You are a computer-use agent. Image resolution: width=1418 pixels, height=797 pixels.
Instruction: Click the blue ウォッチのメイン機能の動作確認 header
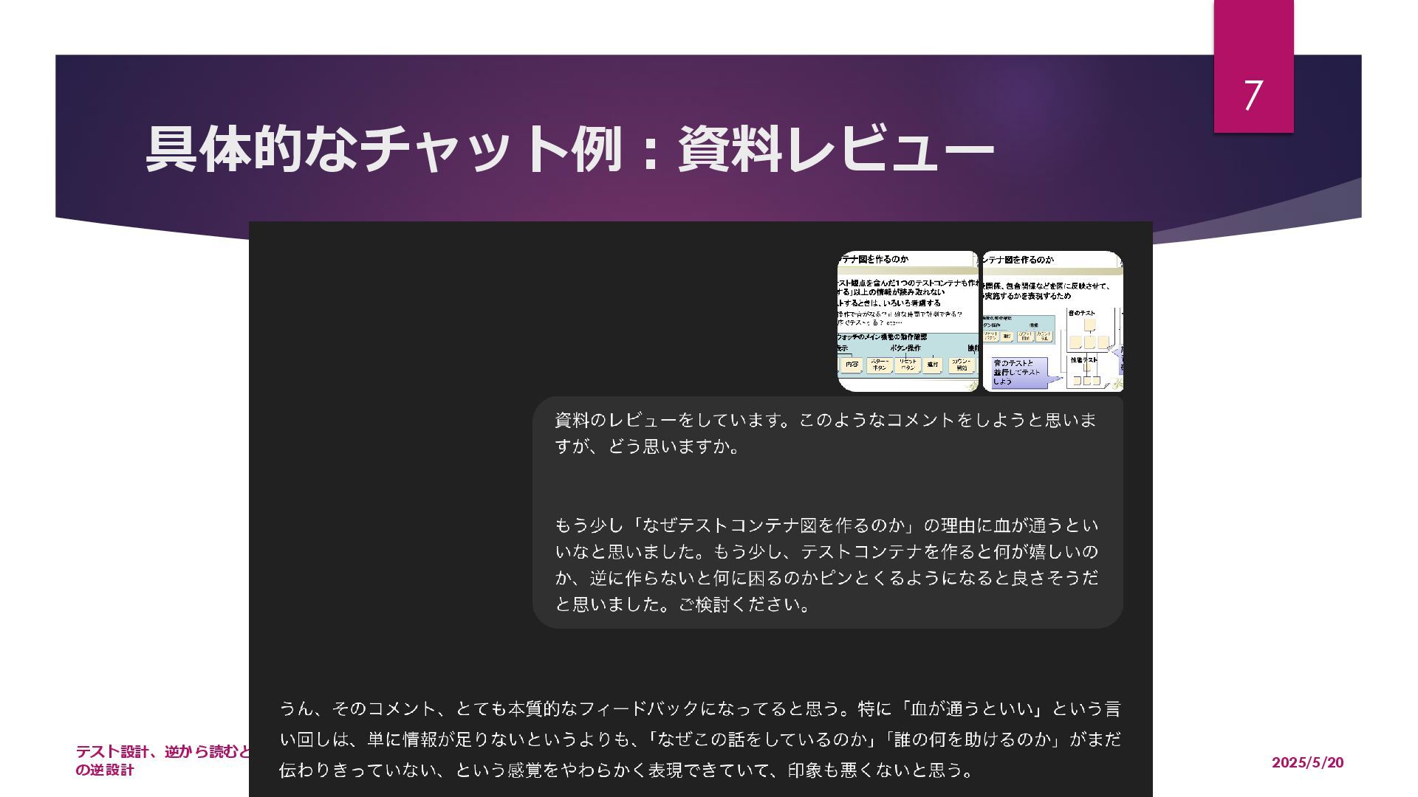[x=883, y=337]
